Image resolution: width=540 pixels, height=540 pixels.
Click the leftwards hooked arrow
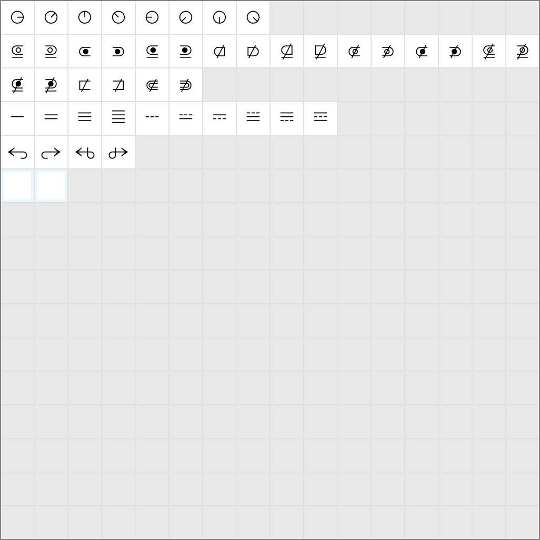pyautogui.click(x=17, y=152)
